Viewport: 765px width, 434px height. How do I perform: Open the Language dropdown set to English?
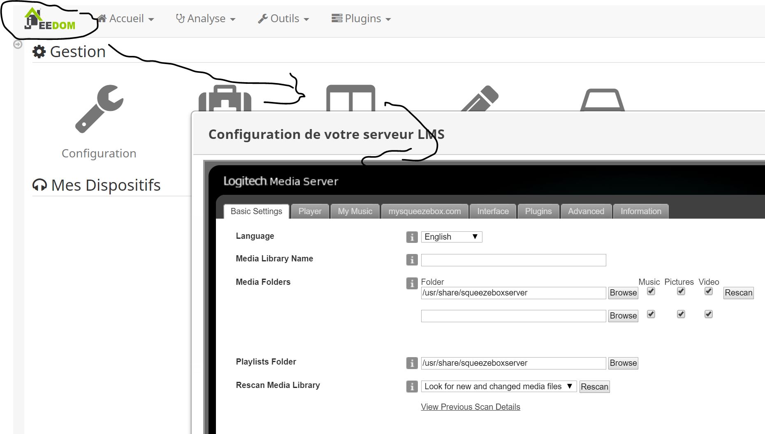point(451,237)
